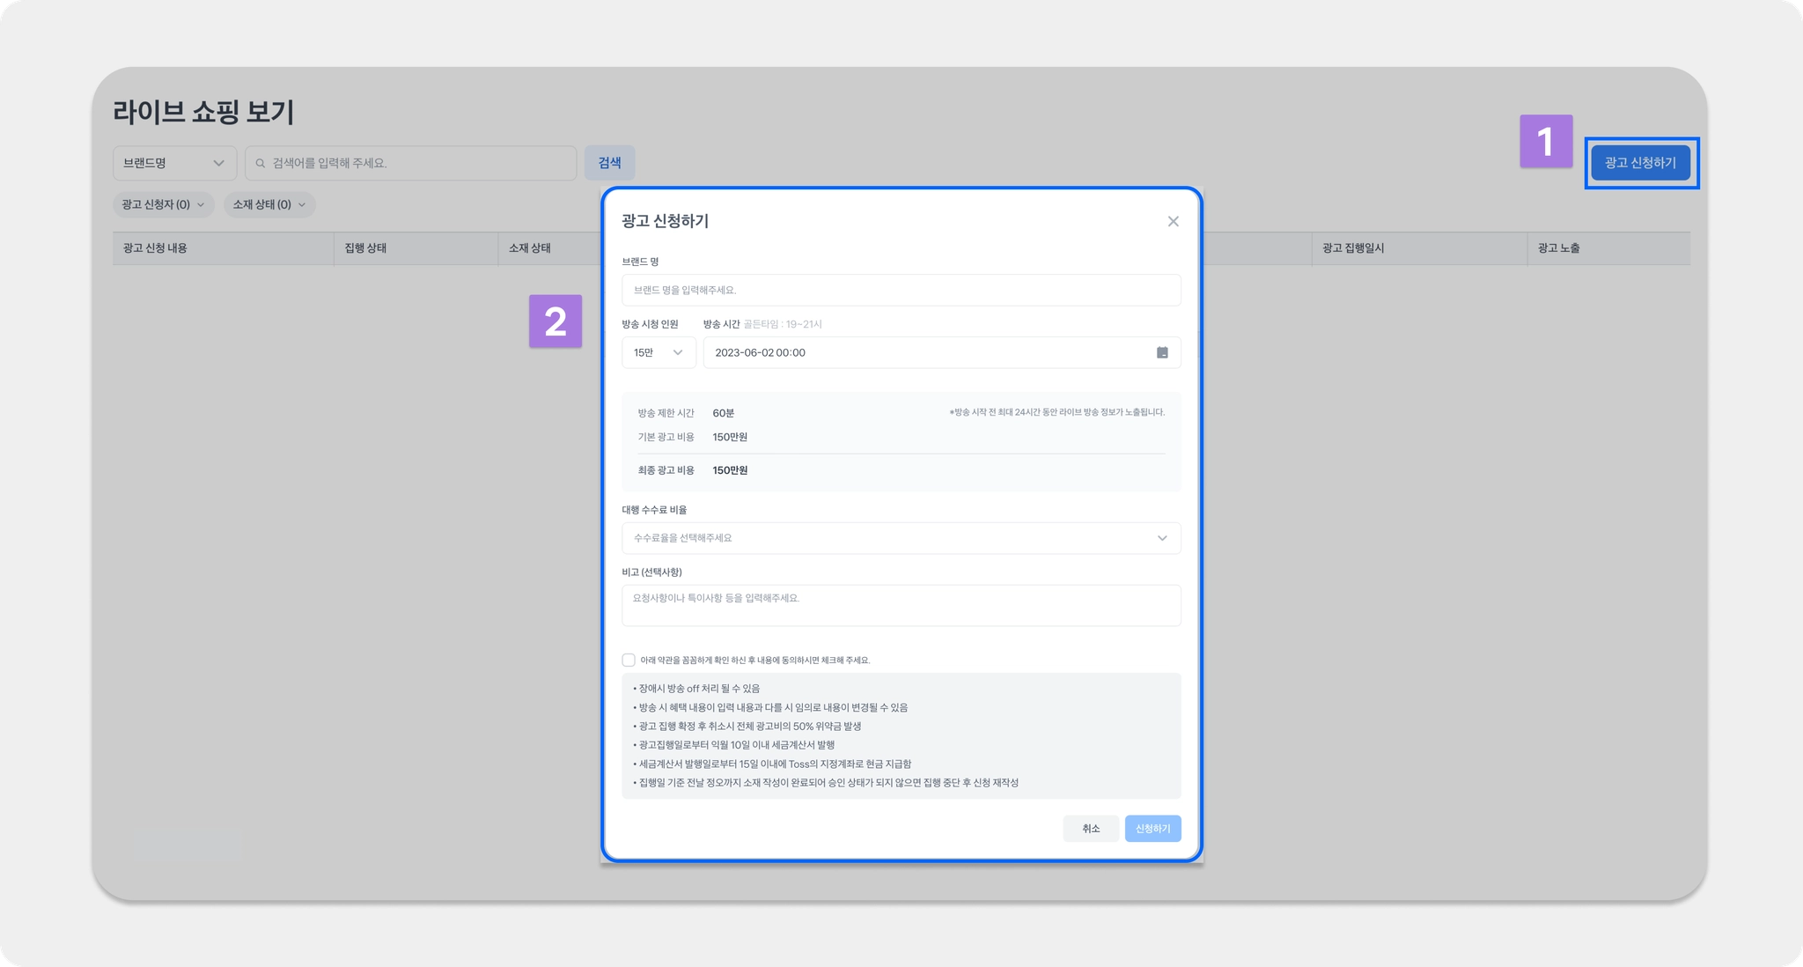The height and width of the screenshot is (967, 1803).
Task: Click the magnifier icon in search box
Action: click(x=261, y=163)
